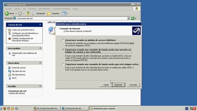
Task: Click the forward navigation arrow icon
Action: [20, 13]
